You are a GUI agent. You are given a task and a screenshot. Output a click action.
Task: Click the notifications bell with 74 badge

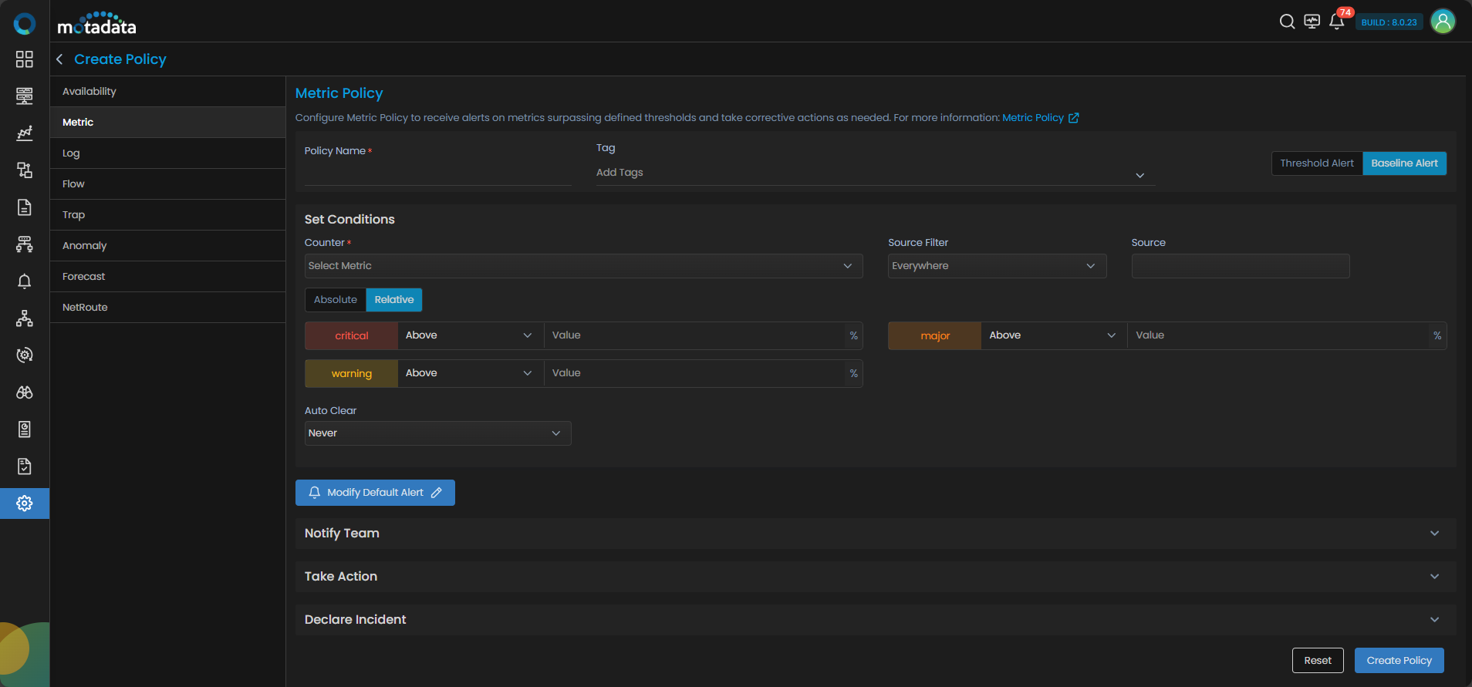1337,22
